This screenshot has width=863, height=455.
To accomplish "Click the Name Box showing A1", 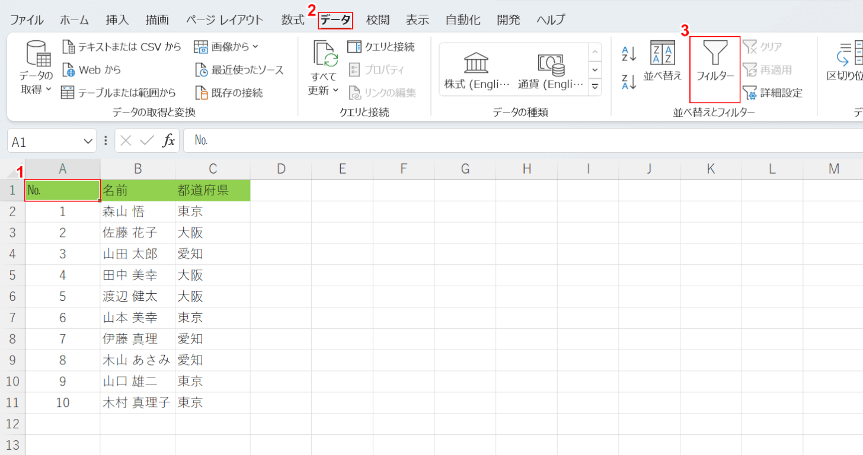I will pyautogui.click(x=44, y=141).
